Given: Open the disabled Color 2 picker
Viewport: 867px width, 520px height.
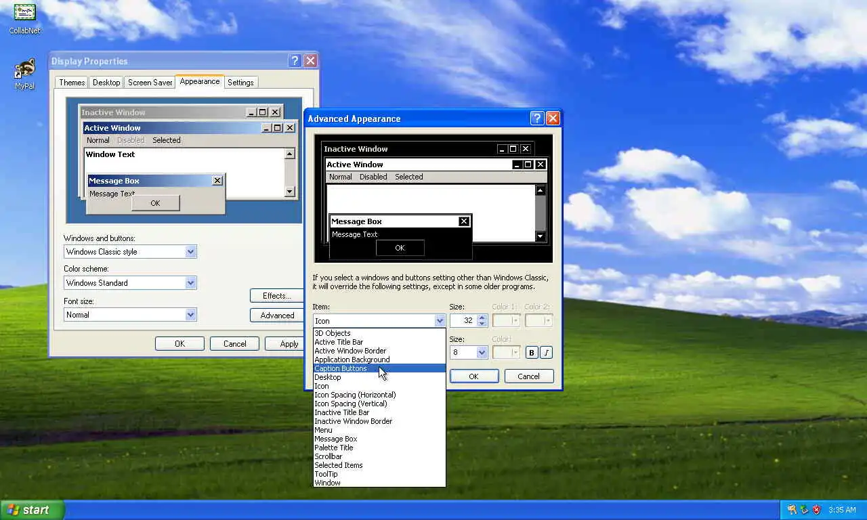Looking at the screenshot, I should [x=539, y=321].
